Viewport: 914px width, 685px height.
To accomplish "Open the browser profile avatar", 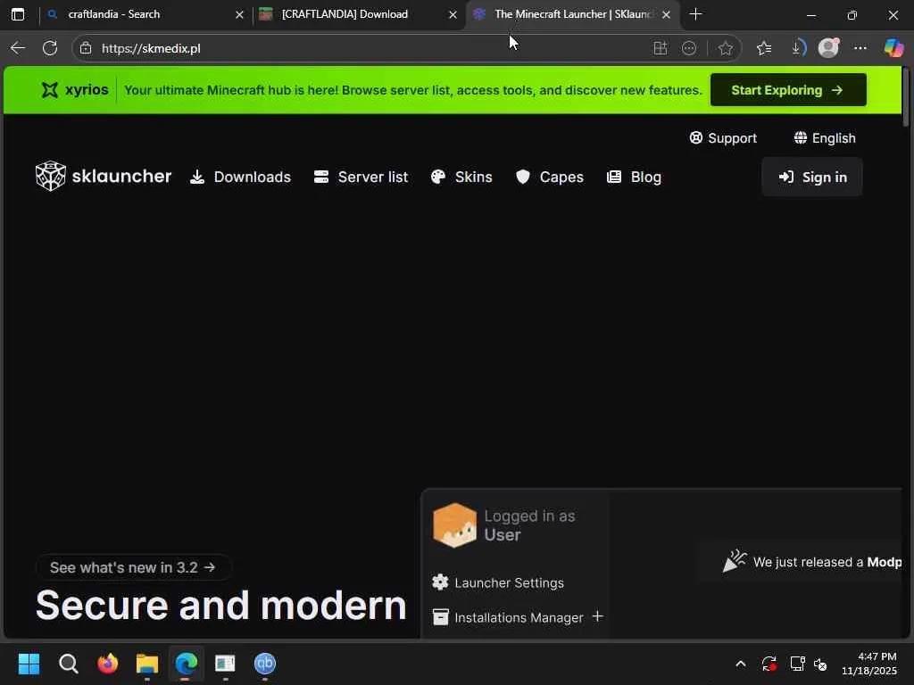I will pyautogui.click(x=828, y=48).
